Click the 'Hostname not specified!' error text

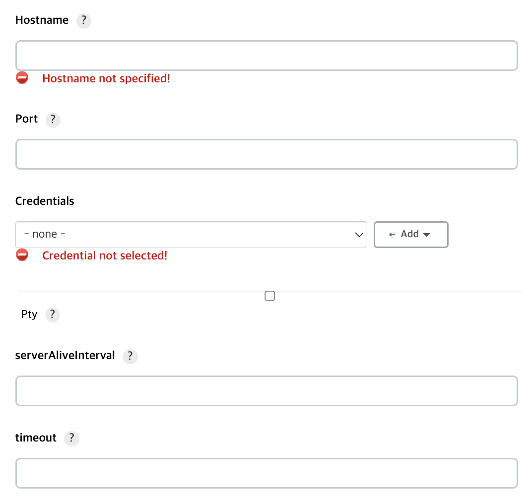(106, 78)
